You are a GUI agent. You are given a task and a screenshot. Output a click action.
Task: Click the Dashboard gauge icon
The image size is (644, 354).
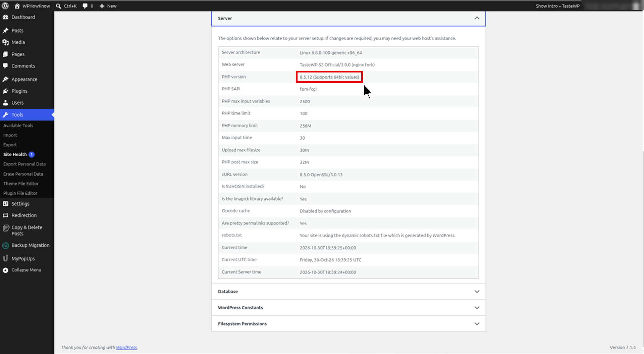coord(5,17)
